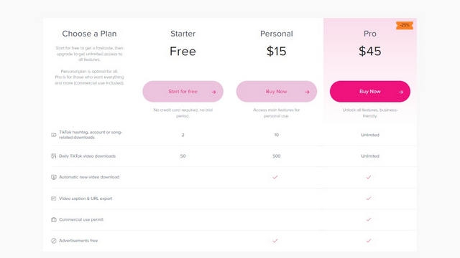Click the Automatic new video download icon

point(54,177)
